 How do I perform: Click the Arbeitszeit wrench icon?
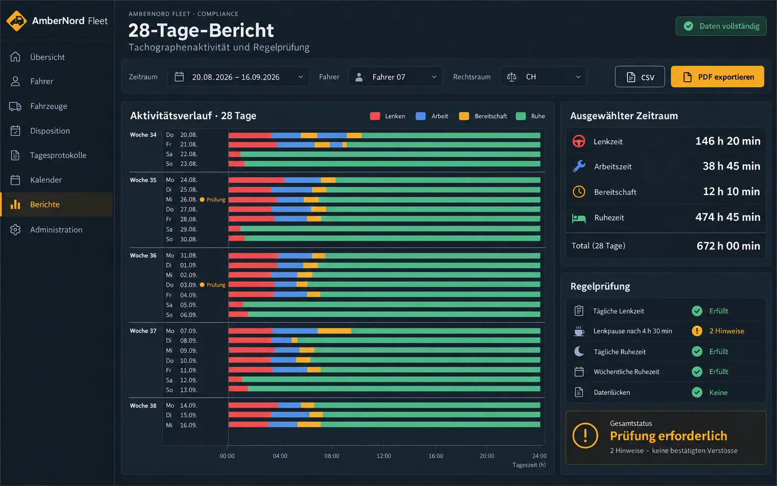[x=579, y=167]
